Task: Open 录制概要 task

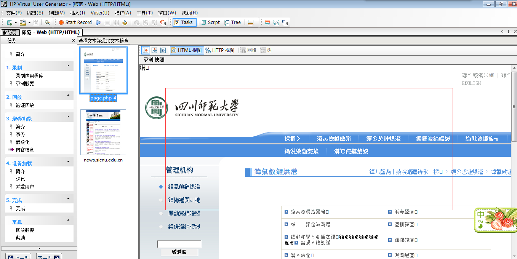Action: (x=25, y=83)
